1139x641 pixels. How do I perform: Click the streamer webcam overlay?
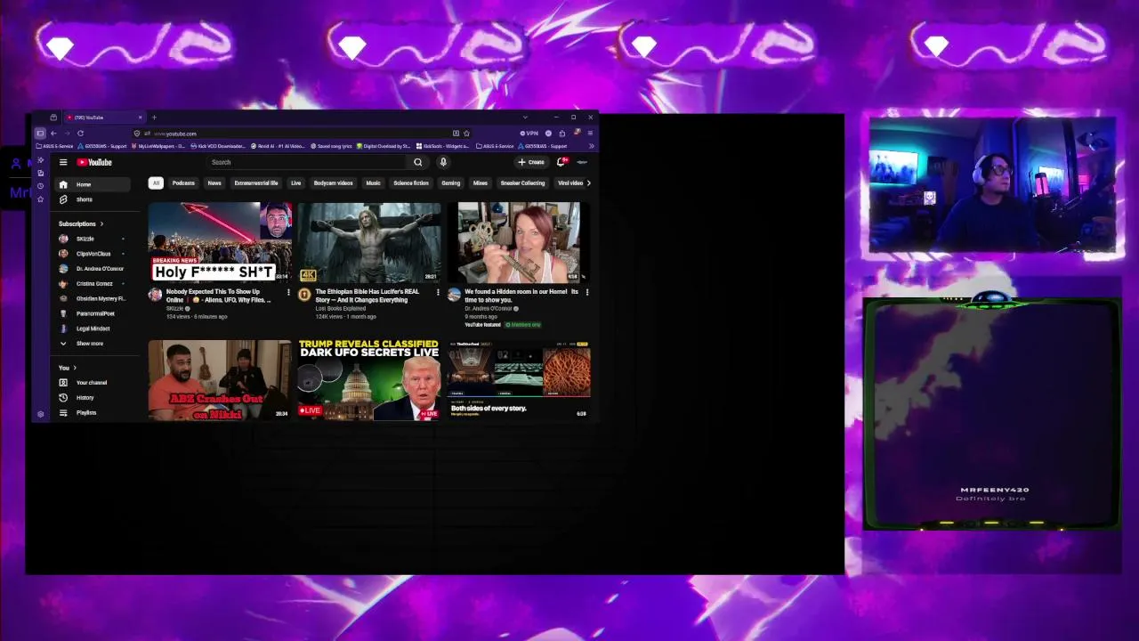(x=992, y=185)
